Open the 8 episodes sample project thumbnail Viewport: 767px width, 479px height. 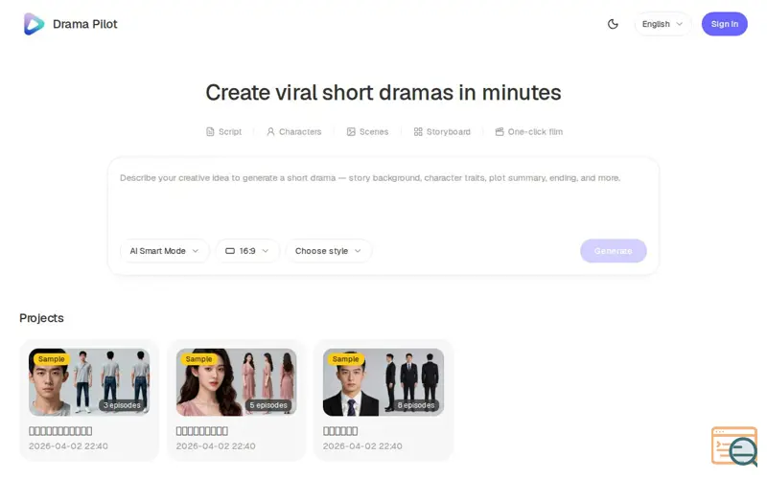pyautogui.click(x=383, y=382)
